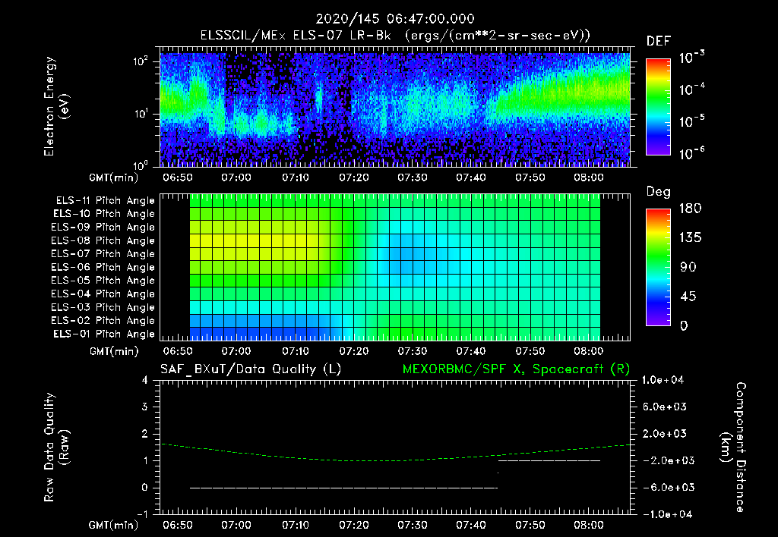Click the ELS-11 Pitch Angle row label
The height and width of the screenshot is (537, 778).
tap(105, 201)
